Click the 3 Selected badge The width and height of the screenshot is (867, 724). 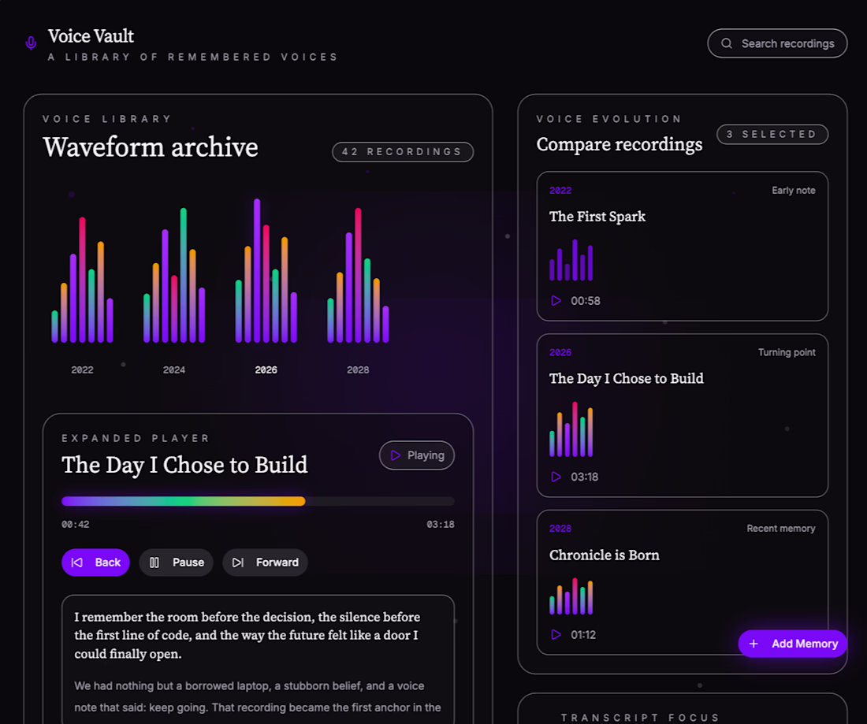click(772, 134)
